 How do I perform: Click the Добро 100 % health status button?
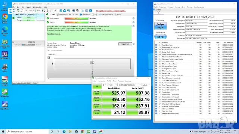tap(160, 26)
